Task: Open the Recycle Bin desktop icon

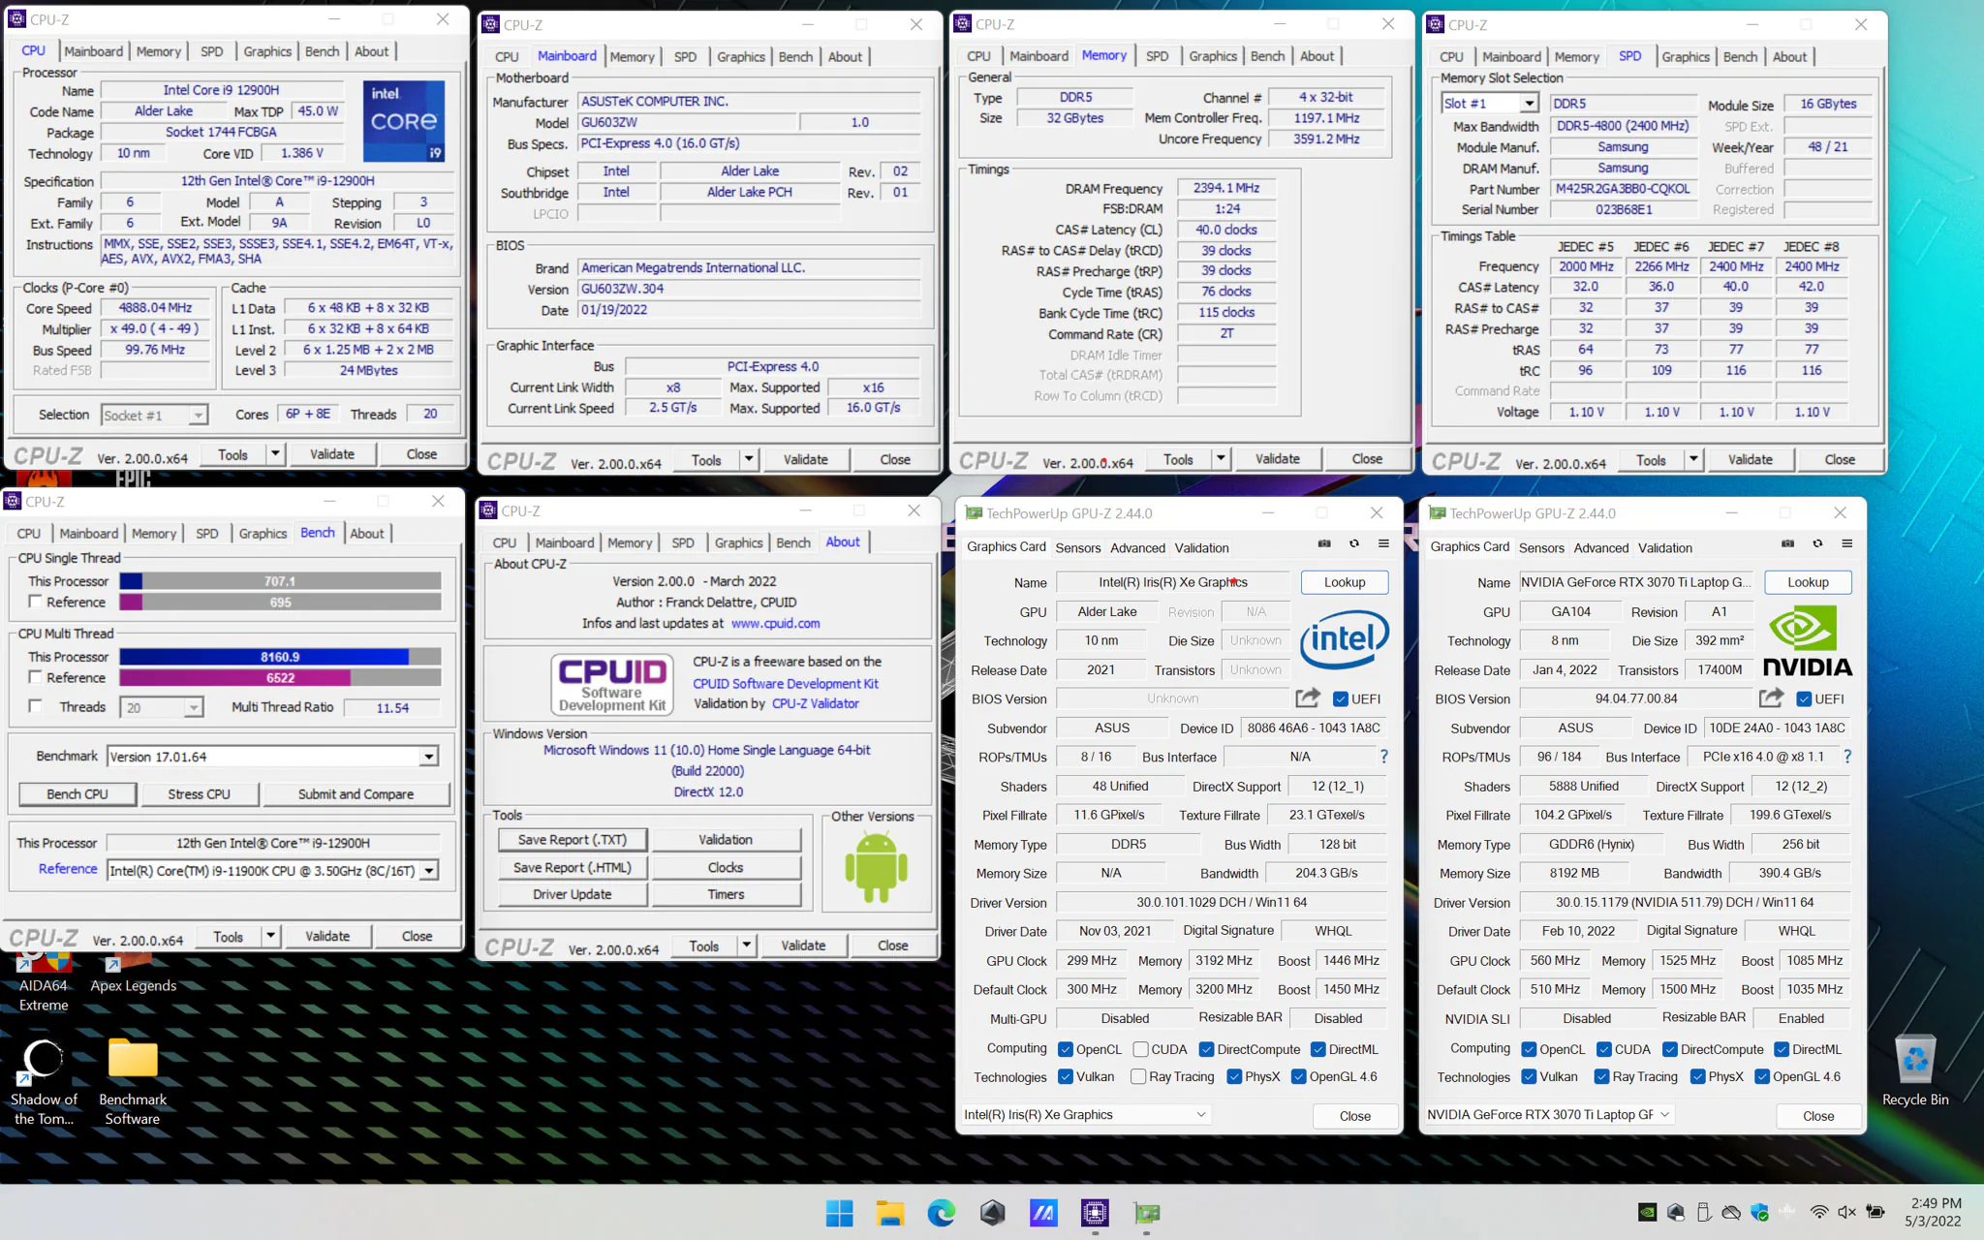Action: 1915,1070
